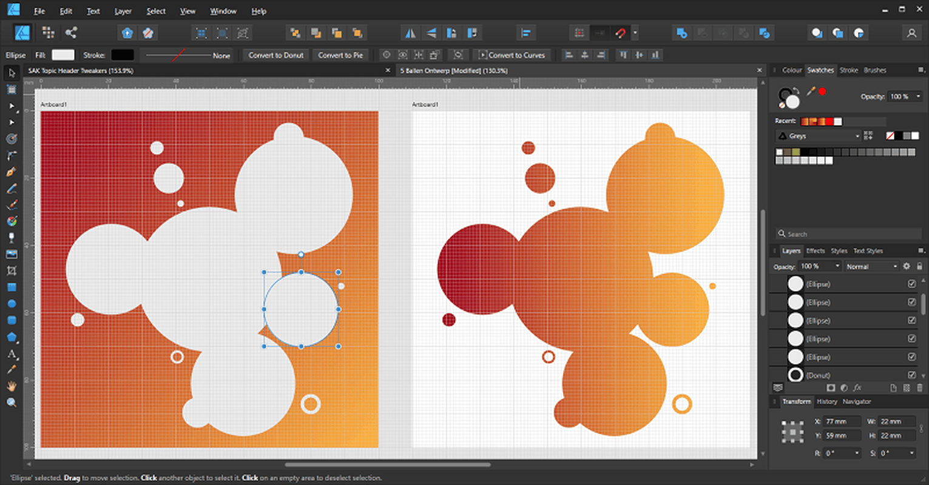Switch to the Effects tab
Image resolution: width=929 pixels, height=485 pixels.
(815, 250)
